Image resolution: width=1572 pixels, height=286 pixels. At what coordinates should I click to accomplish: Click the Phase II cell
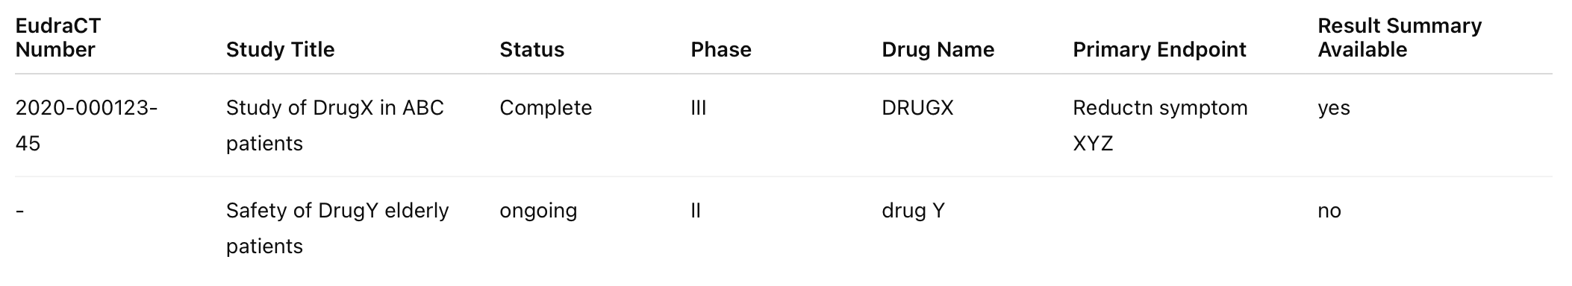696,211
